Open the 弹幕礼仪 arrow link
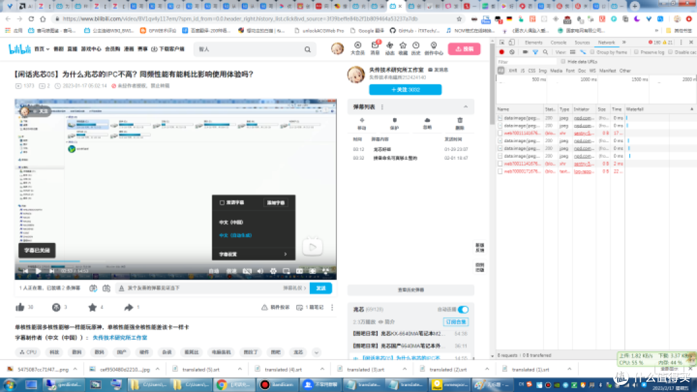 [295, 288]
